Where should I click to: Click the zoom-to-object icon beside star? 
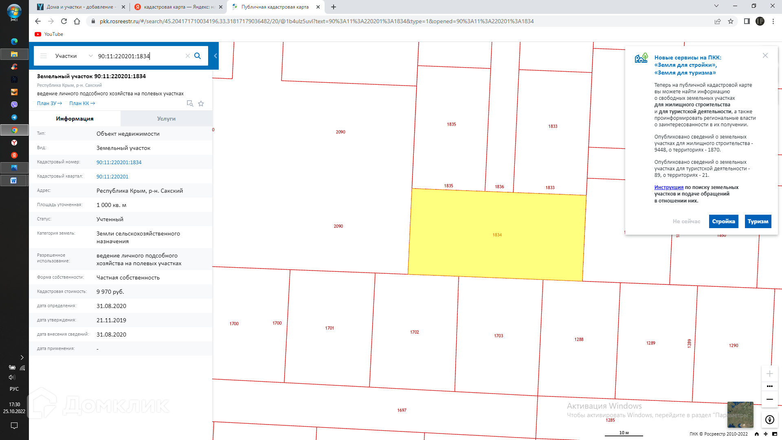[x=190, y=103]
